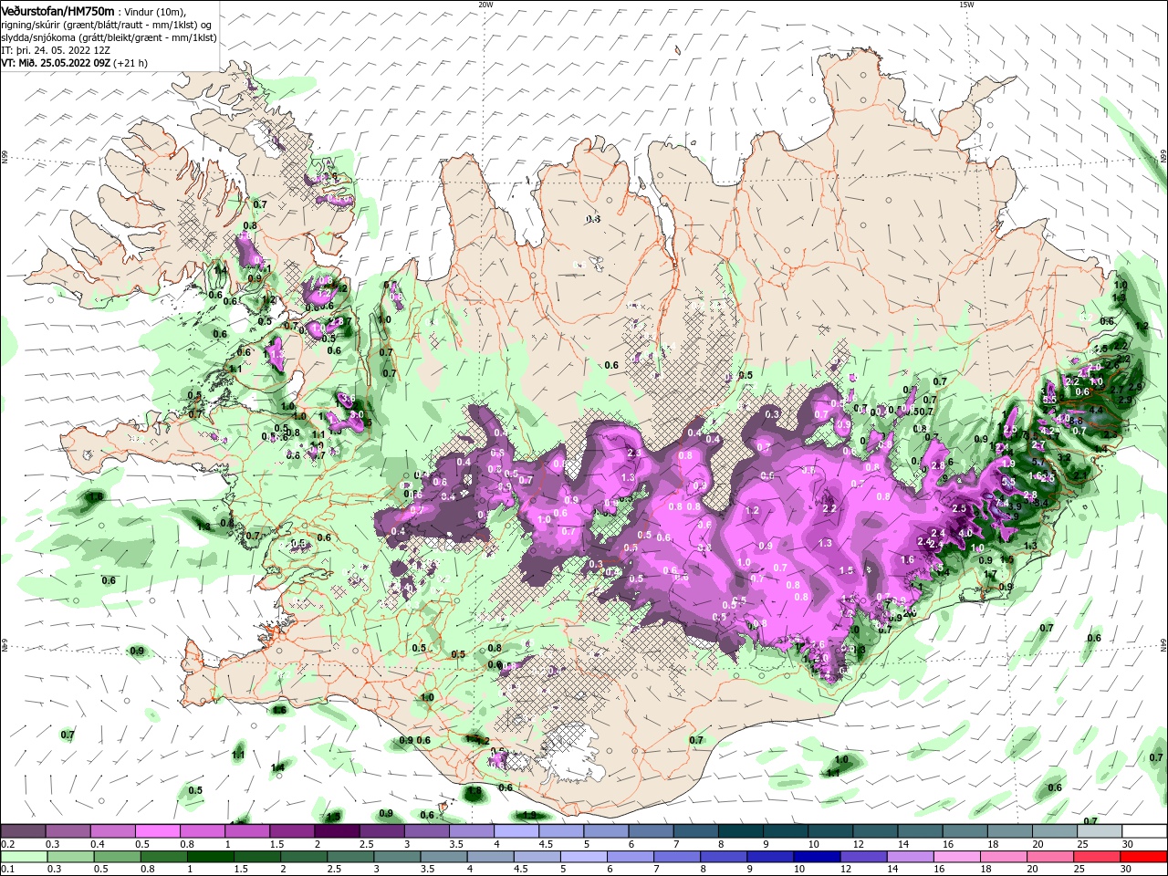Screen dimensions: 1168x876
Task: Pick the deep blue rain swatch at 10
Action: coord(817,857)
